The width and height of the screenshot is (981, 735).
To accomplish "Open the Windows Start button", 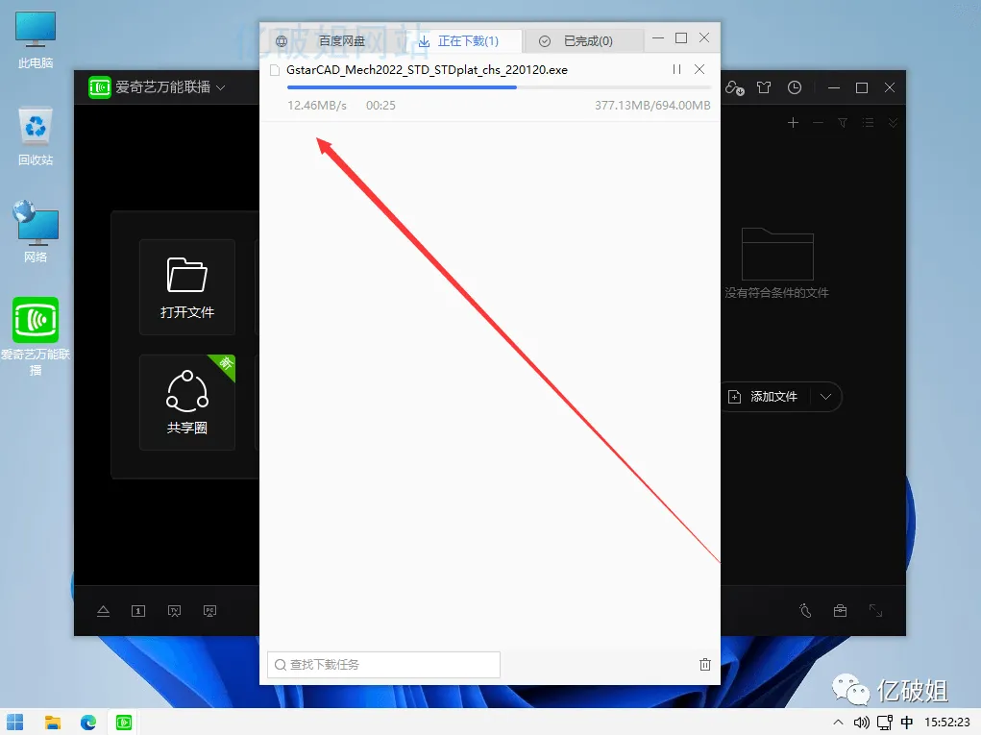I will pos(15,723).
